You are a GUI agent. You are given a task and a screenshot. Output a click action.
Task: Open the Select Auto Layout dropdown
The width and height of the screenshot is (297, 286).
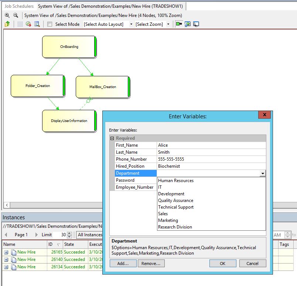(108, 24)
